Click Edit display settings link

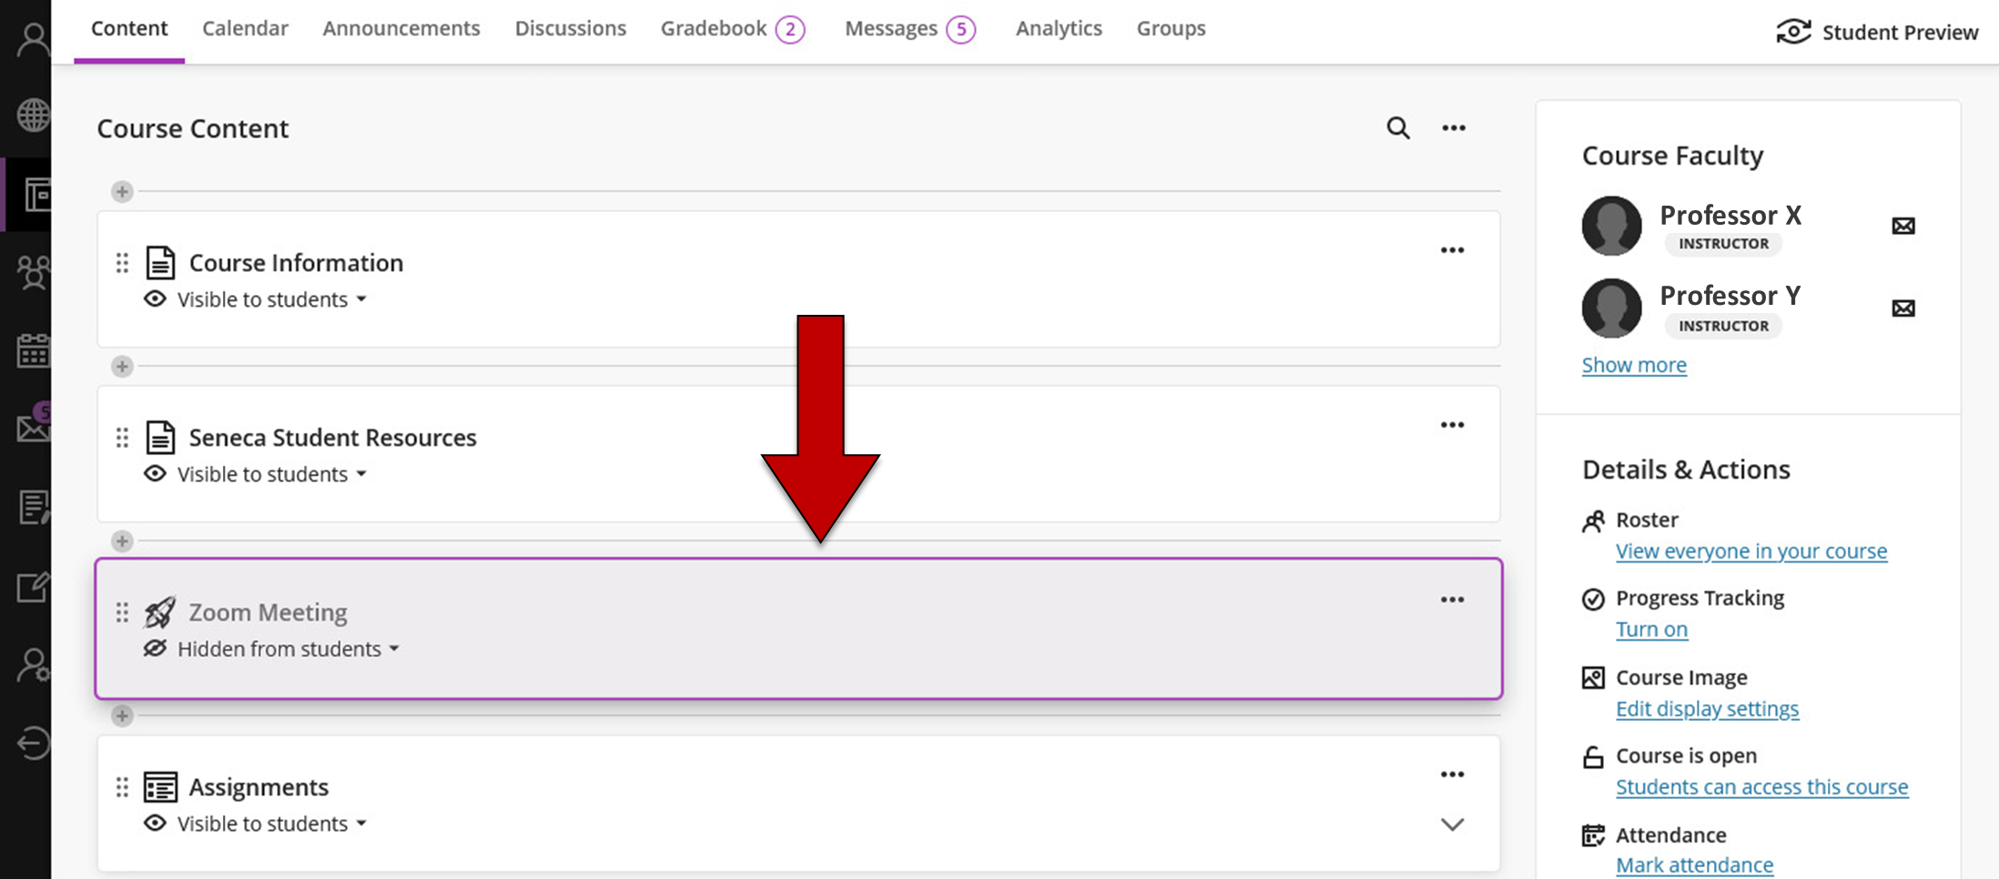tap(1707, 709)
